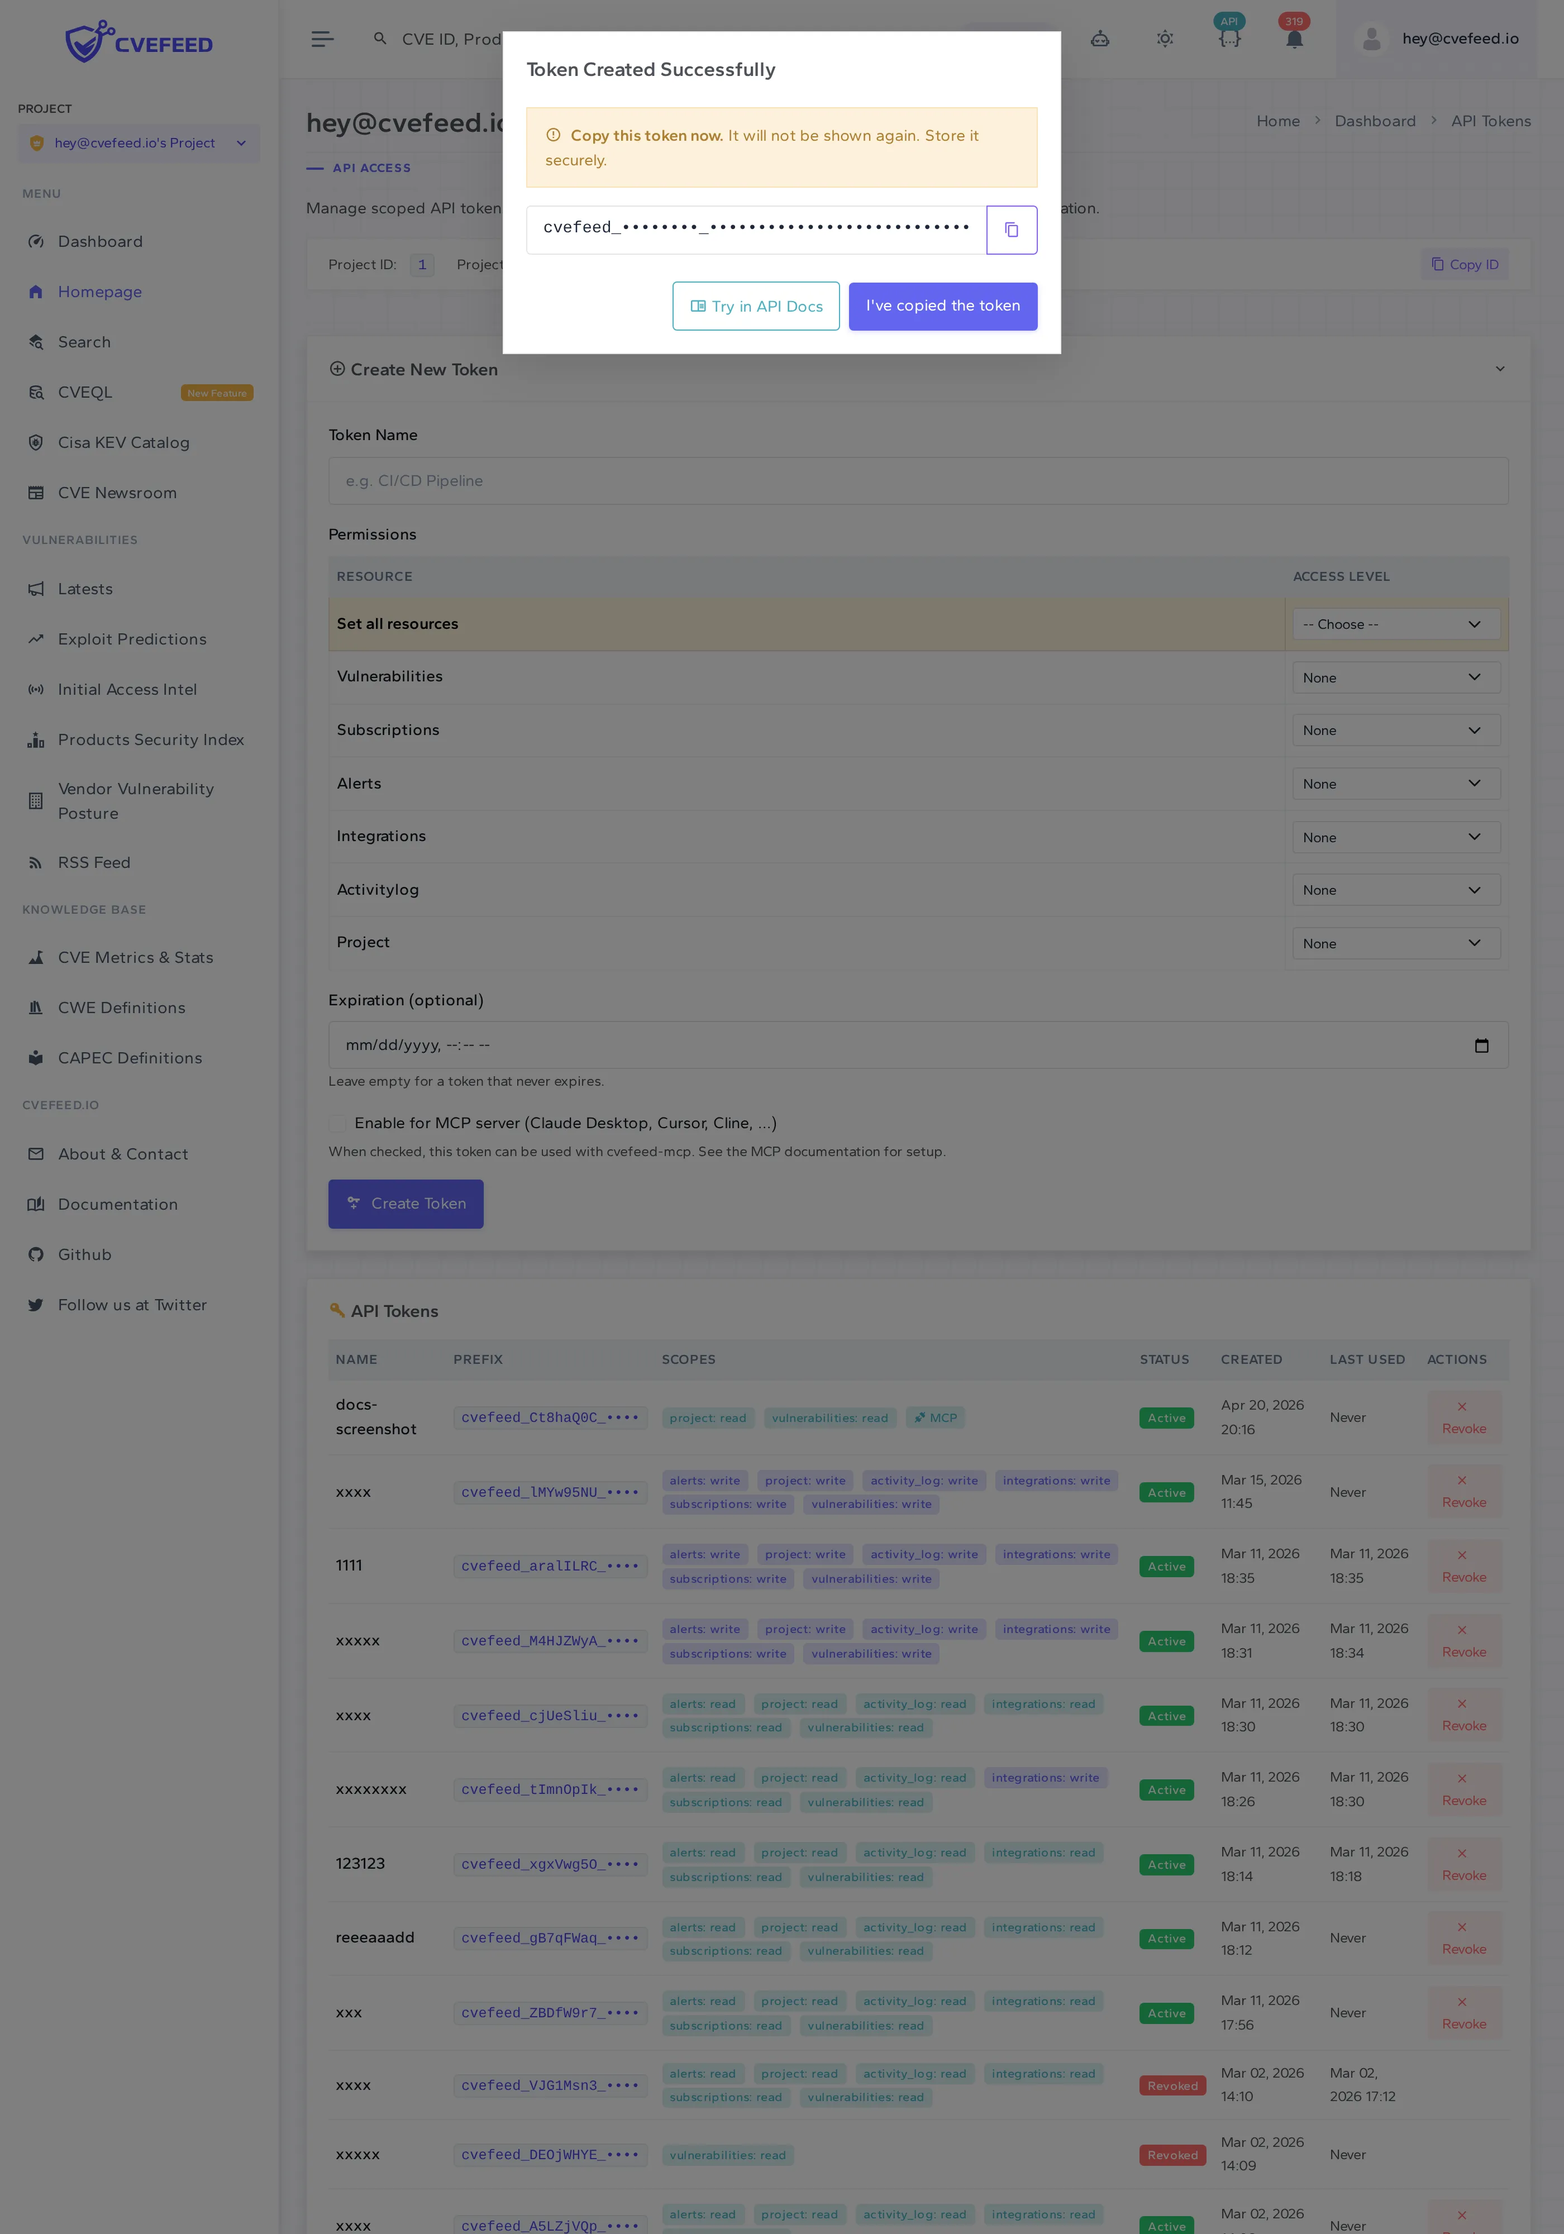This screenshot has height=2234, width=1564.
Task: Click the search magnifier icon in the header
Action: 380,39
